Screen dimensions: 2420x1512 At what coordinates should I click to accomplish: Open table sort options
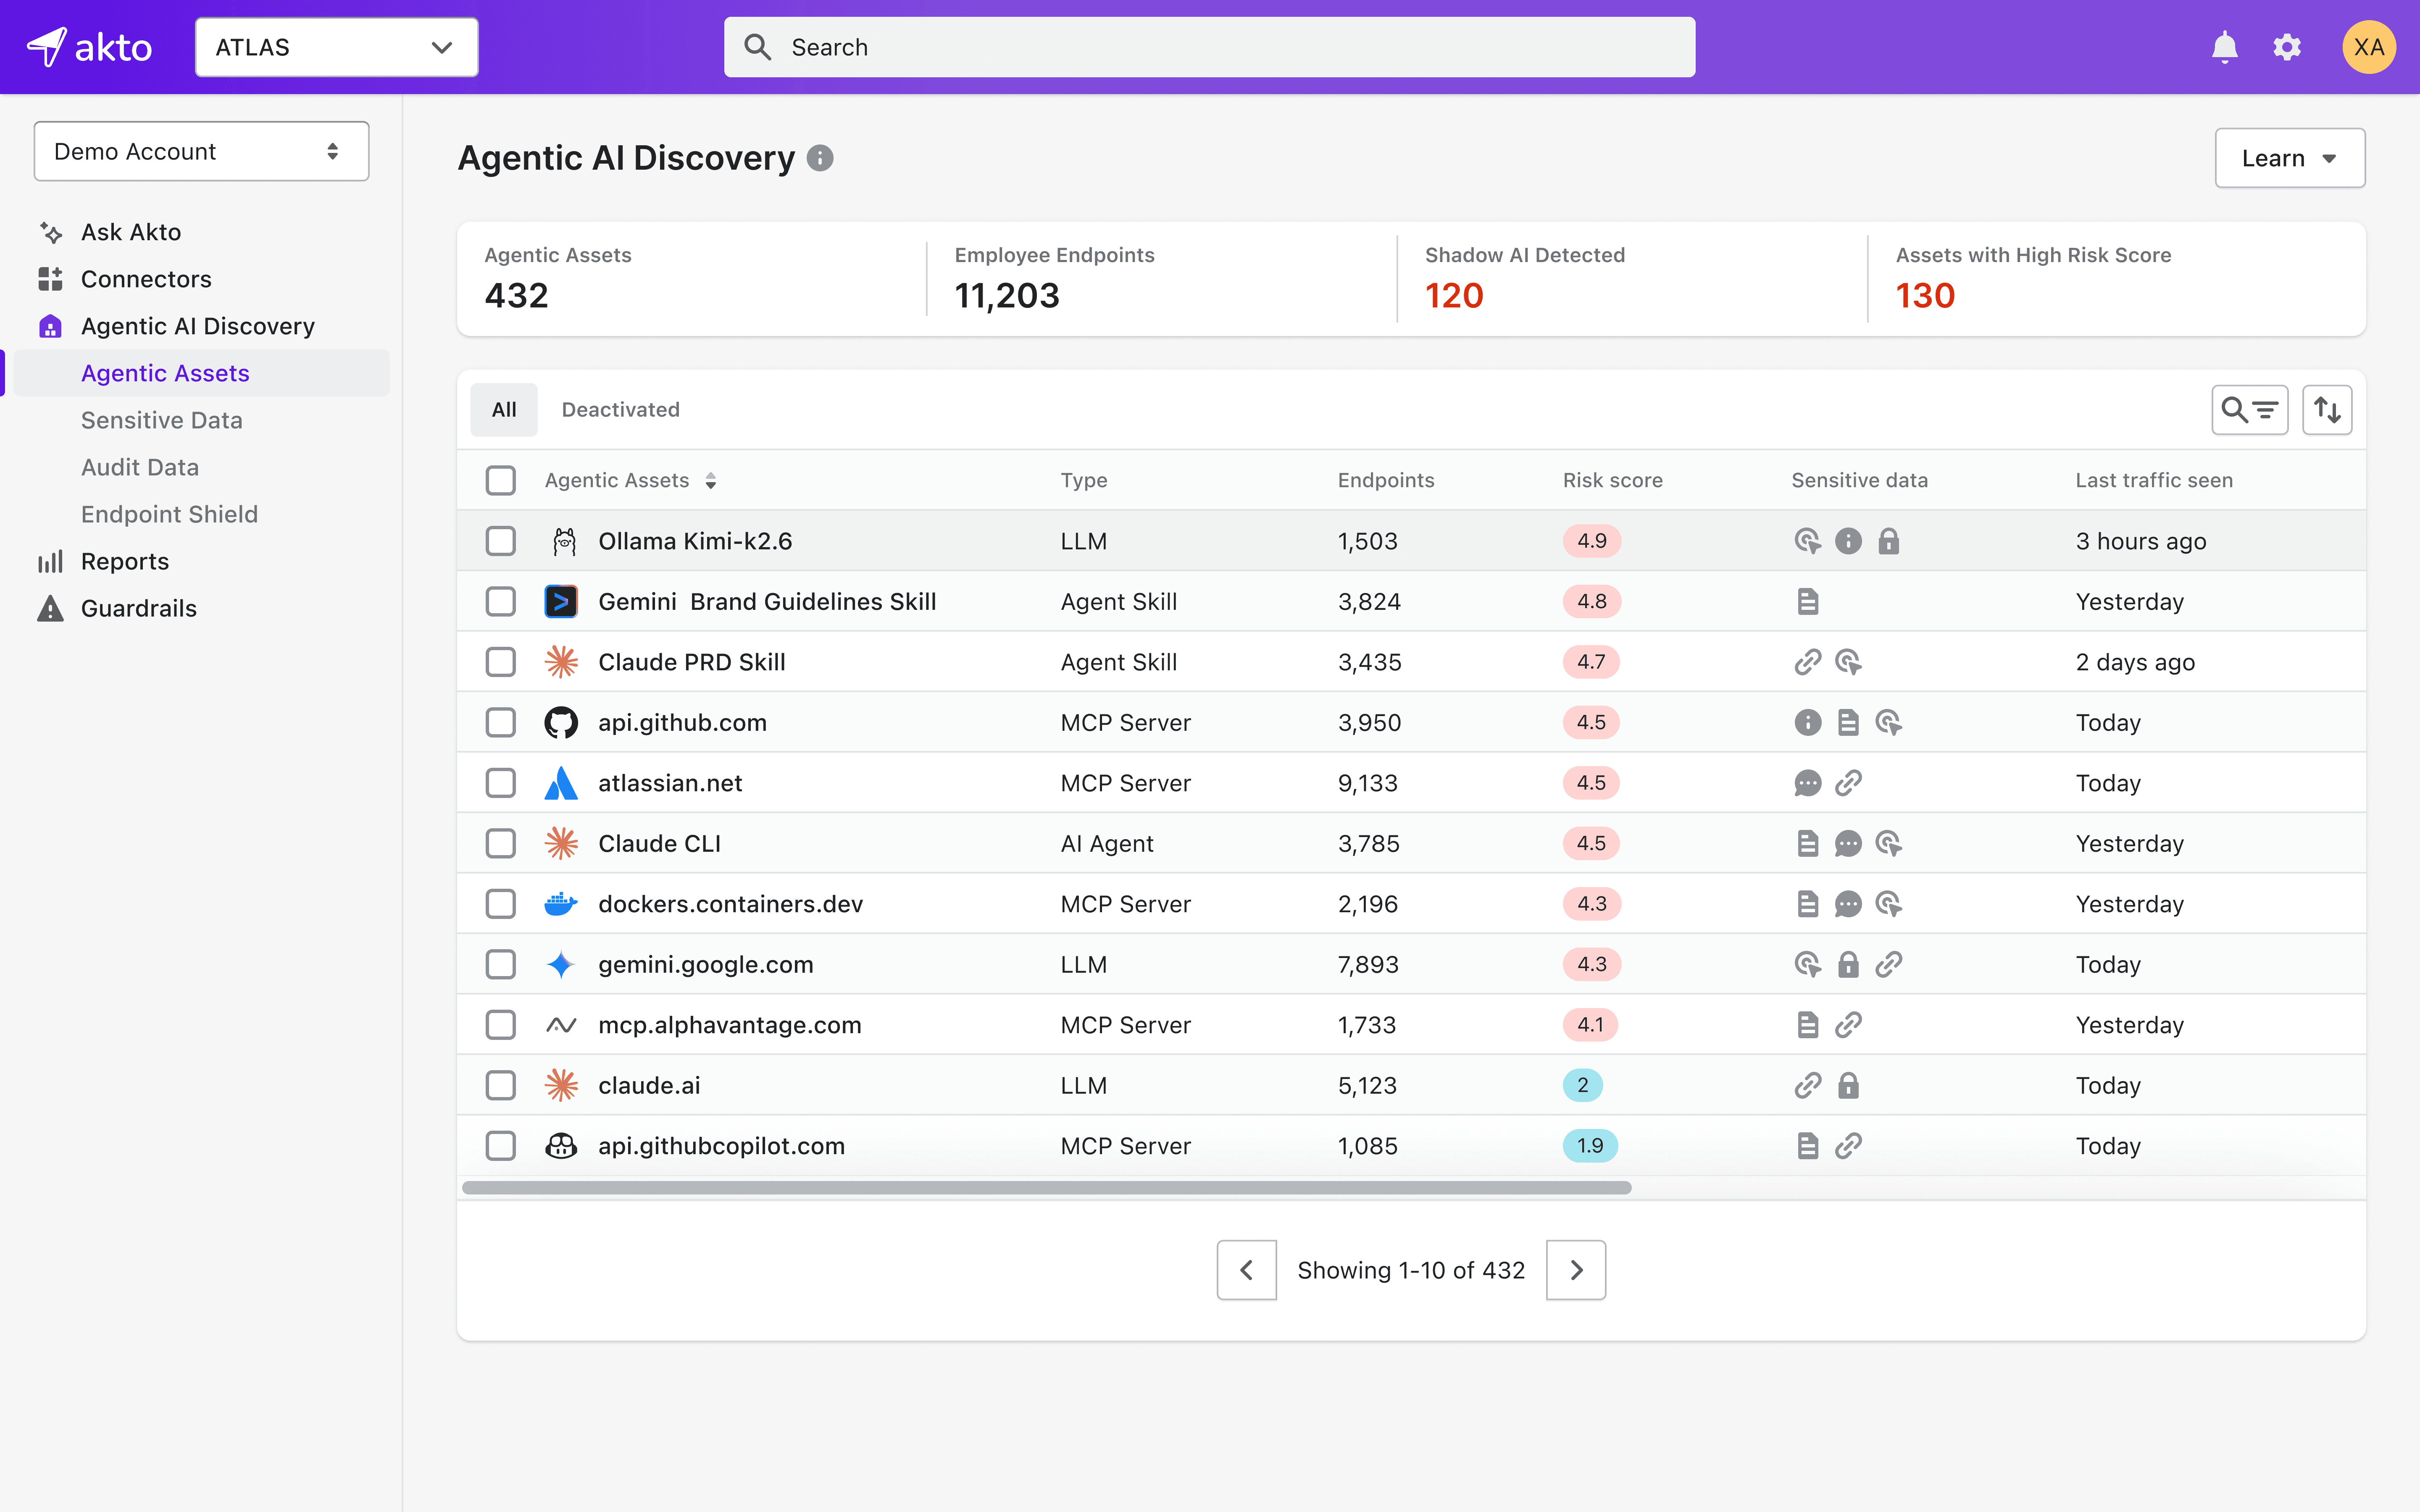point(2327,410)
